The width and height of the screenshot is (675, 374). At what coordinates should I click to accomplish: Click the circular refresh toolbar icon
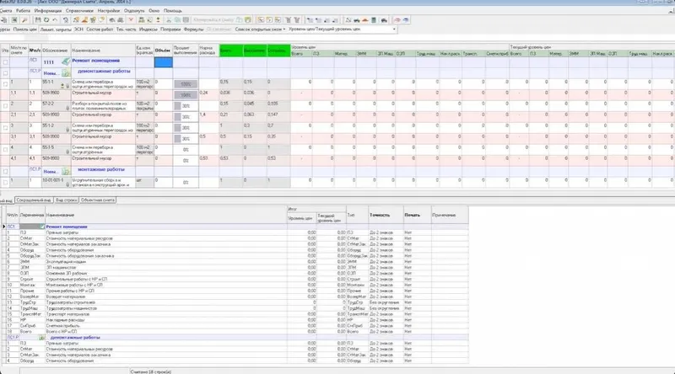pos(46,20)
